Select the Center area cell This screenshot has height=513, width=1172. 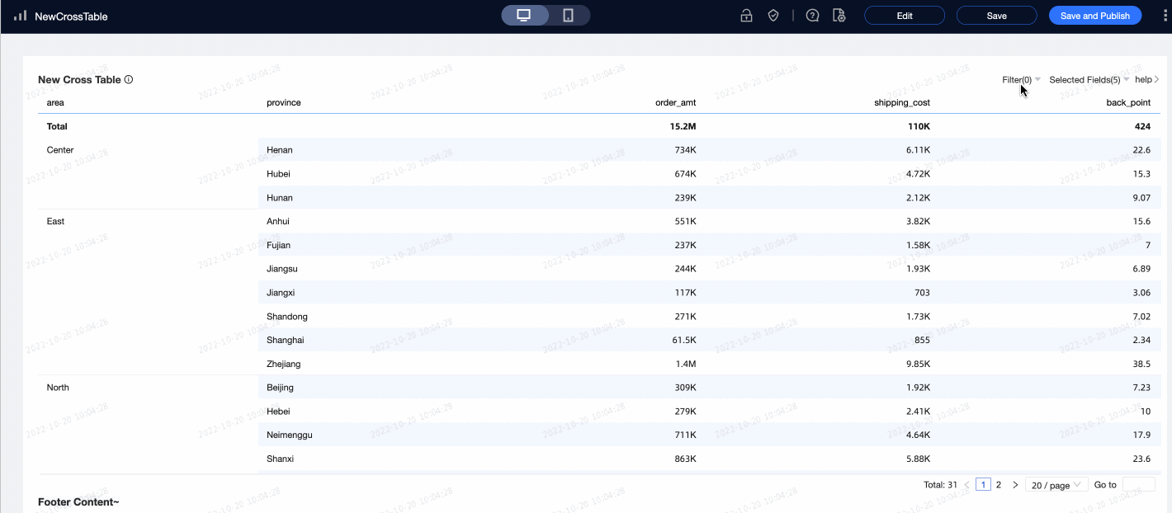60,150
